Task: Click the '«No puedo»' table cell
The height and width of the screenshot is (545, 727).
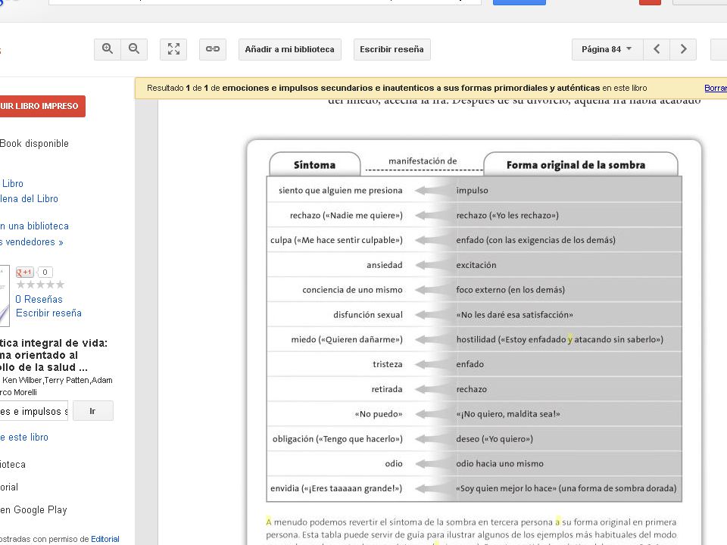Action: click(379, 414)
